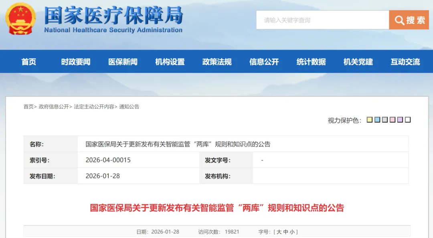Click the National Healthcare Security Administration subtitle

click(x=113, y=30)
